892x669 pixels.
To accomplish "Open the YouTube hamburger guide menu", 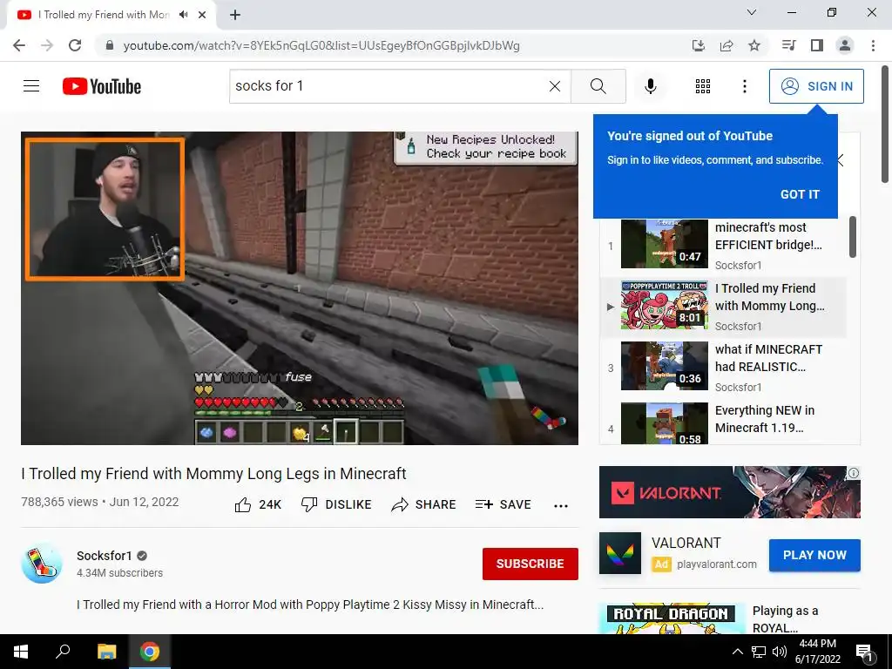I will (x=31, y=86).
